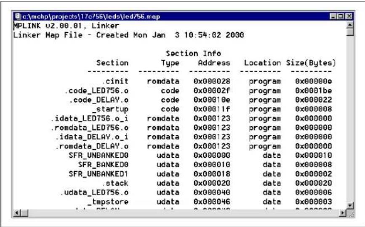The image size is (365, 227).
Task: Select the 'SFR_UNBANKED1' section name
Action: (x=99, y=174)
